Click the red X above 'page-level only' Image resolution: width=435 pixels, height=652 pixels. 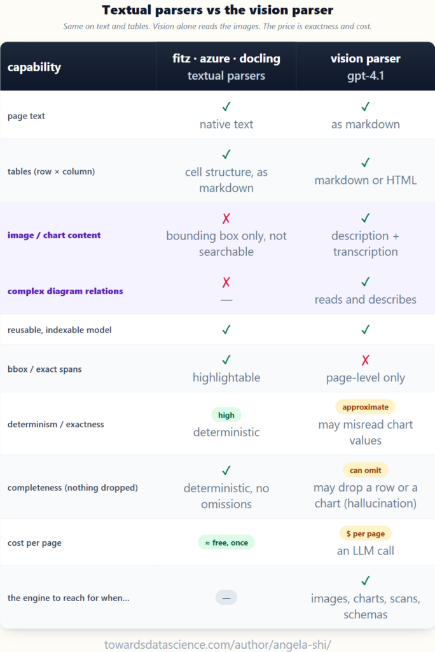click(365, 360)
